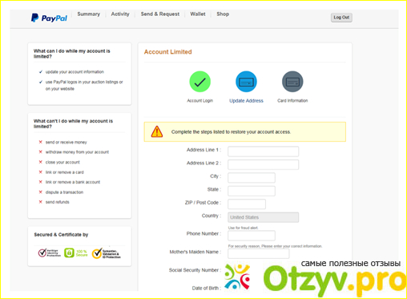Click into the State field
Image resolution: width=407 pixels, height=299 pixels.
coord(252,191)
